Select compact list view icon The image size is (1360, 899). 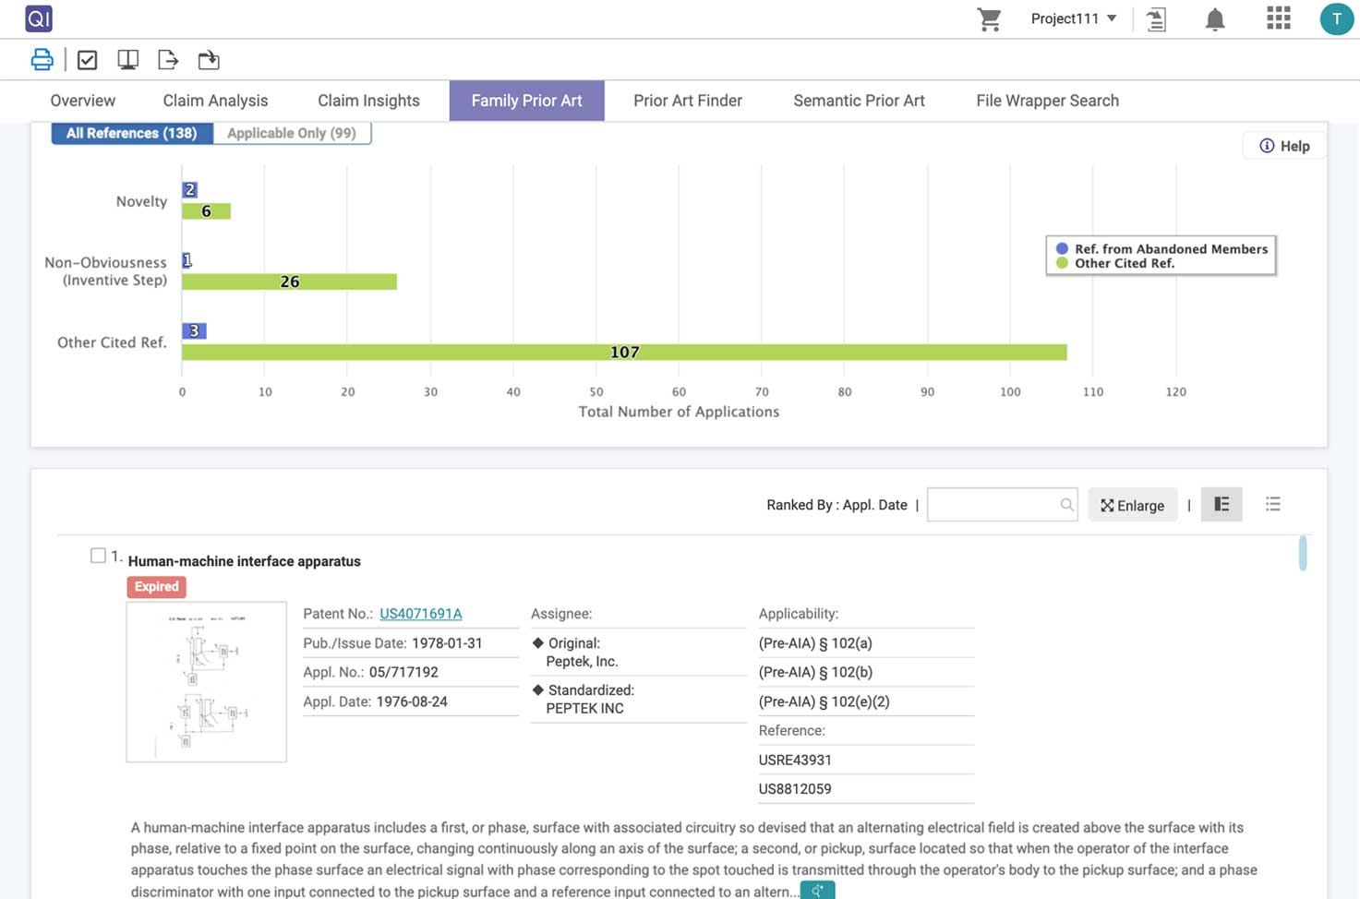tap(1273, 504)
